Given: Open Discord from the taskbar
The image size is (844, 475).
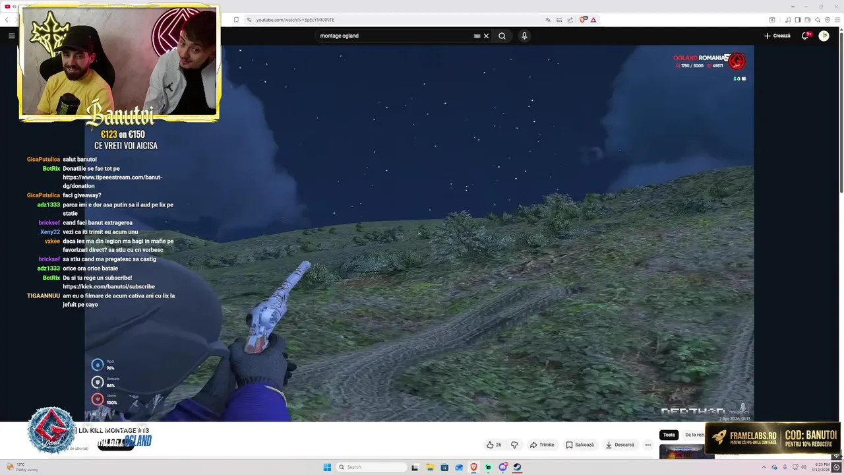Looking at the screenshot, I should point(503,467).
